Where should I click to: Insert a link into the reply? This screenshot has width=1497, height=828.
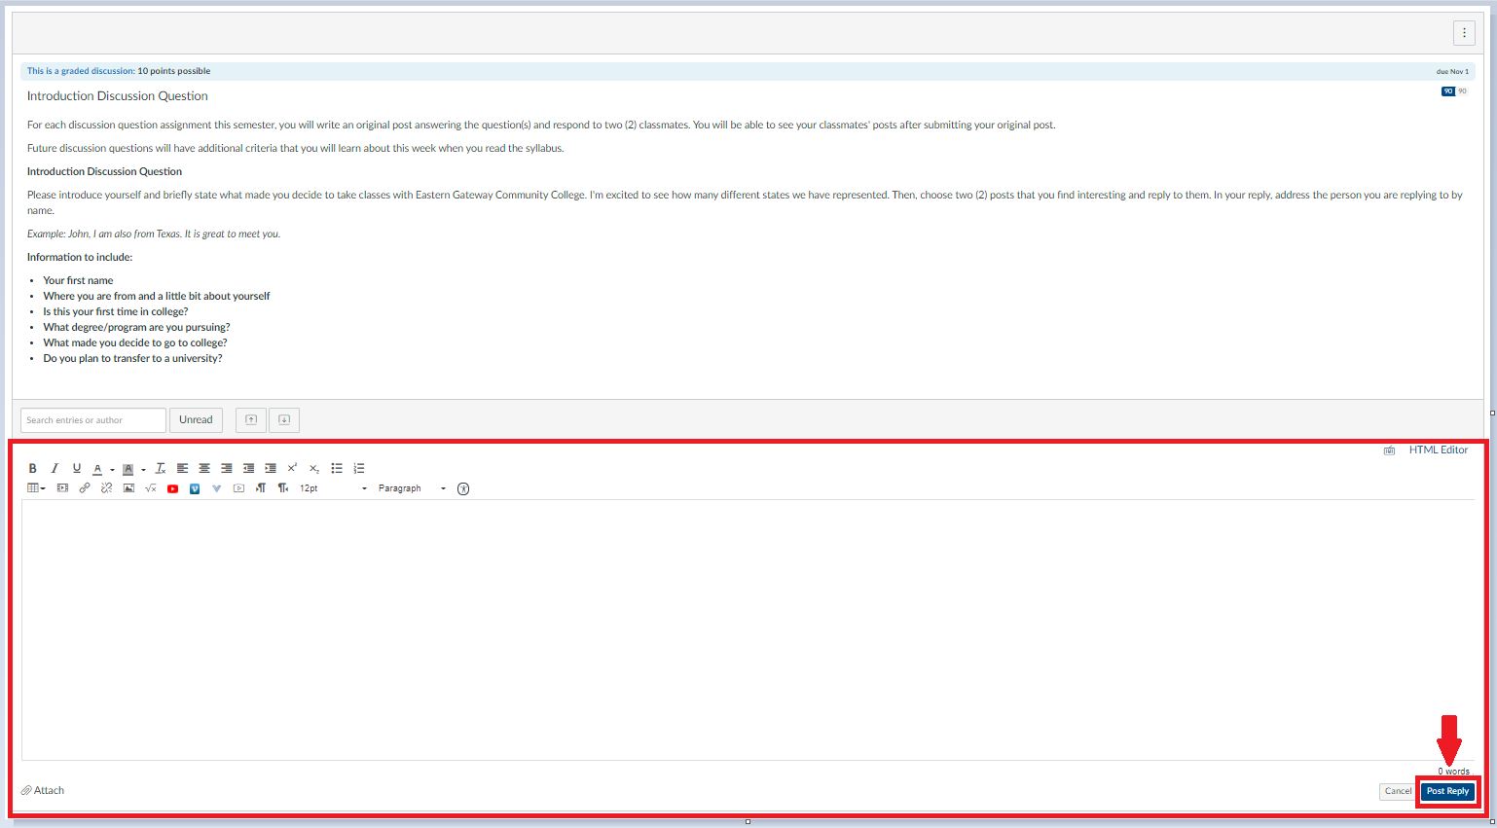click(85, 488)
